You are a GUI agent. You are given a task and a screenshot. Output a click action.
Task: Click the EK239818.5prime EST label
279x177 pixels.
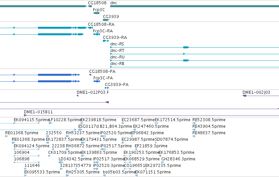pos(99,120)
